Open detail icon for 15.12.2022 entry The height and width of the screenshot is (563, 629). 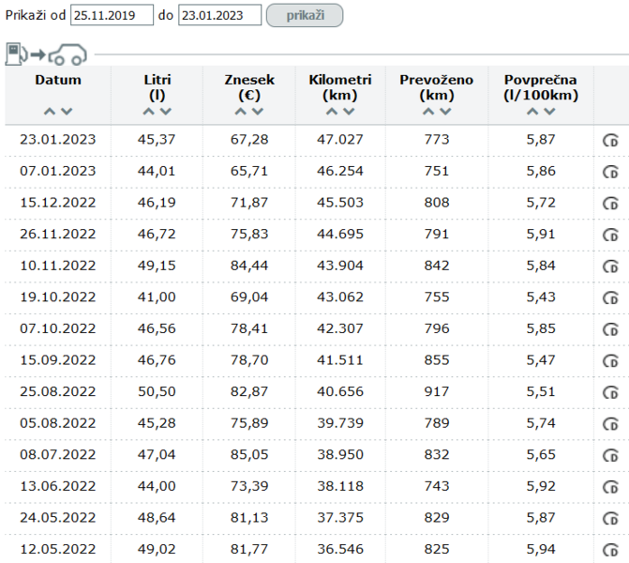point(610,204)
